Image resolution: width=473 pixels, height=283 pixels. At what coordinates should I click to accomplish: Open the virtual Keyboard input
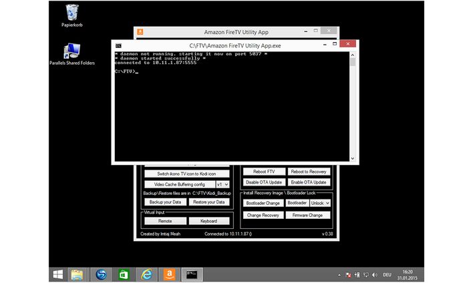click(209, 221)
